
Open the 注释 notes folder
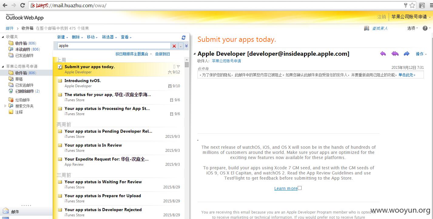point(19,112)
